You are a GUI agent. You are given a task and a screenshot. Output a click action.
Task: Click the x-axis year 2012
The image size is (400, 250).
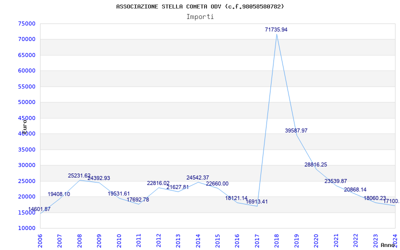coord(158,240)
